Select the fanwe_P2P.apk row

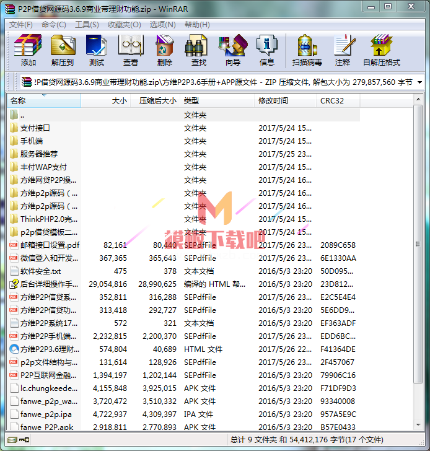(183, 427)
